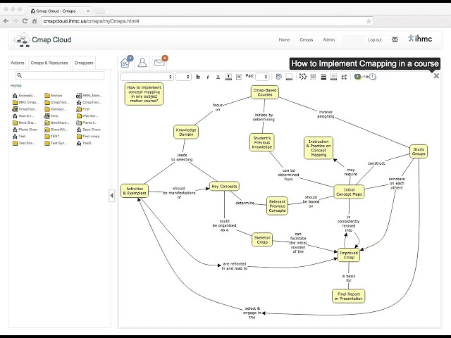Open the mail icon in the header
The image size is (451, 338).
pos(395,39)
